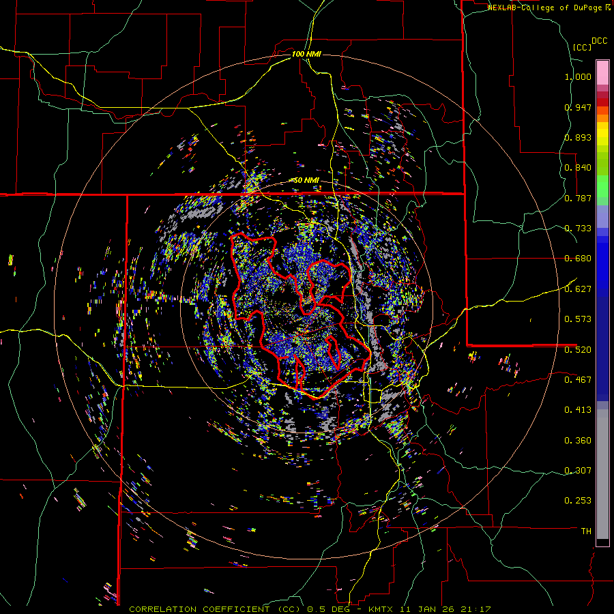Select the 0.627 legend value

click(x=578, y=289)
